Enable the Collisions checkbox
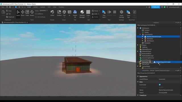Screen dimensions: 182x102 (x=36, y=14)
